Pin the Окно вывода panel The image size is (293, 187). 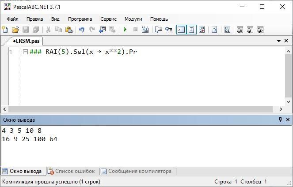[x=280, y=120]
